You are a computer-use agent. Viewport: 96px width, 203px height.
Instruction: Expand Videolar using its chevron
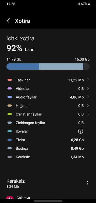[x=88, y=89]
